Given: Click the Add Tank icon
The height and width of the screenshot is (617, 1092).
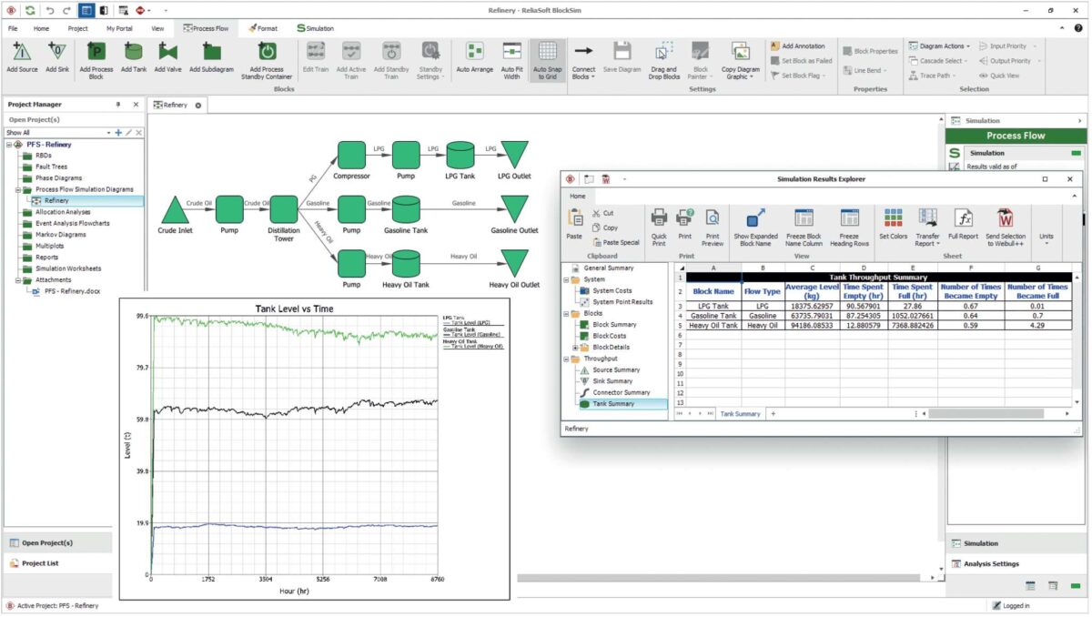Looking at the screenshot, I should point(133,52).
